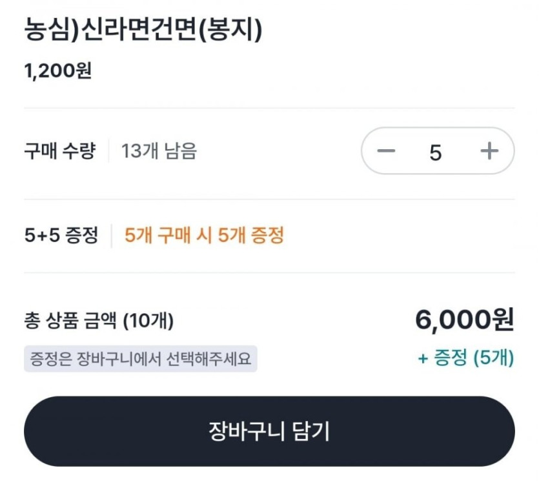Click vertical divider beside 구매 수량 label
Viewport: 539px width, 481px height.
108,152
